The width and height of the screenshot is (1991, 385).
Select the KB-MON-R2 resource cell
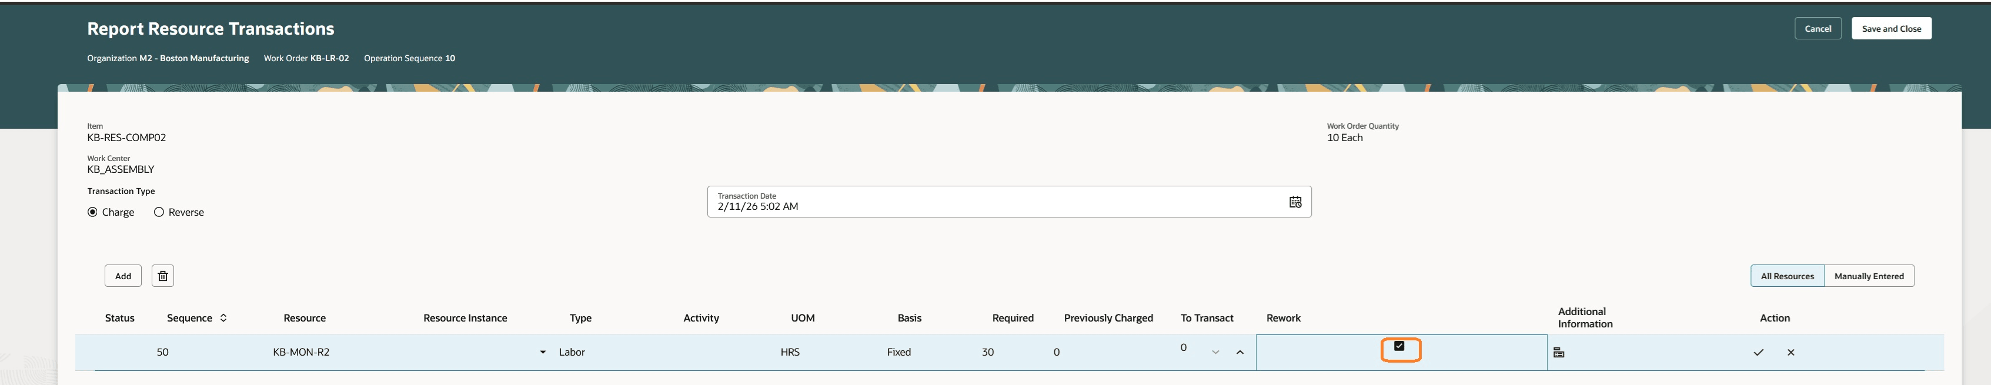(x=302, y=353)
